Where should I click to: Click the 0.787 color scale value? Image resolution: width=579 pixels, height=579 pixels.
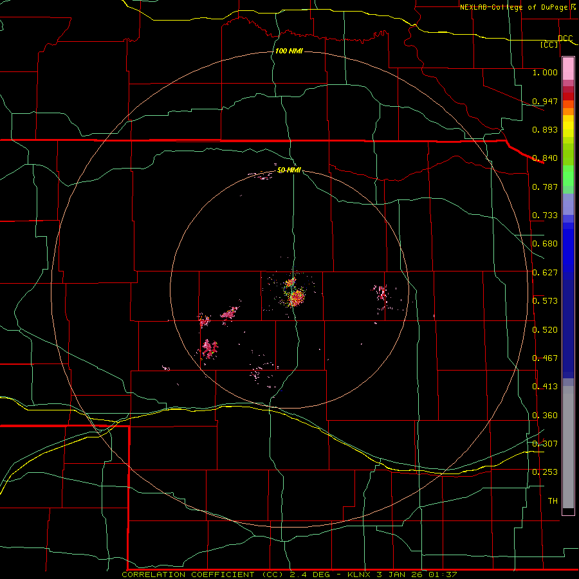(x=545, y=187)
